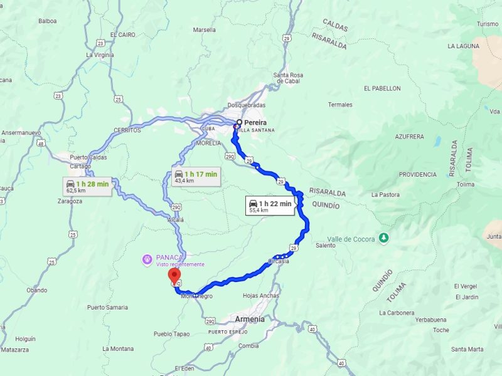Image resolution: width=502 pixels, height=376 pixels.
Task: Click the Circasia town label
Action: pos(279,261)
